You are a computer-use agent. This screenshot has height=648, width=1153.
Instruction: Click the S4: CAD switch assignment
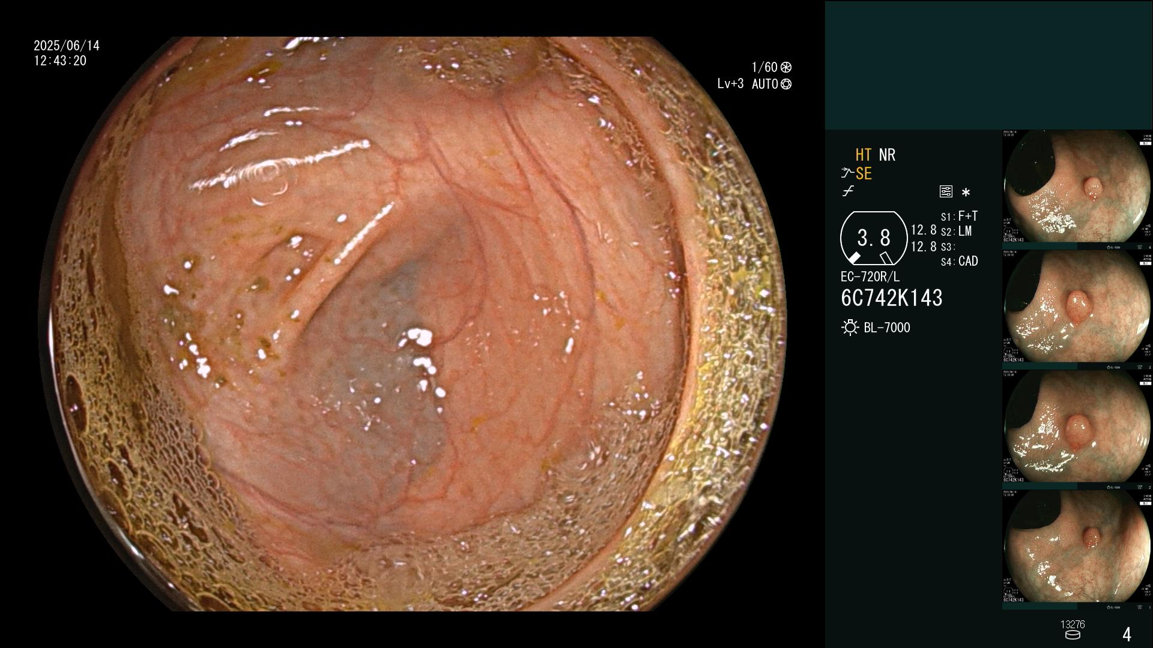[960, 261]
